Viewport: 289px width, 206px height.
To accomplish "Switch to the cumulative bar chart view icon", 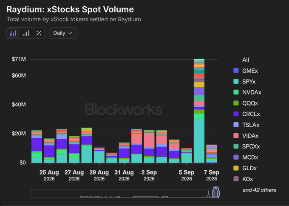I will coord(26,33).
